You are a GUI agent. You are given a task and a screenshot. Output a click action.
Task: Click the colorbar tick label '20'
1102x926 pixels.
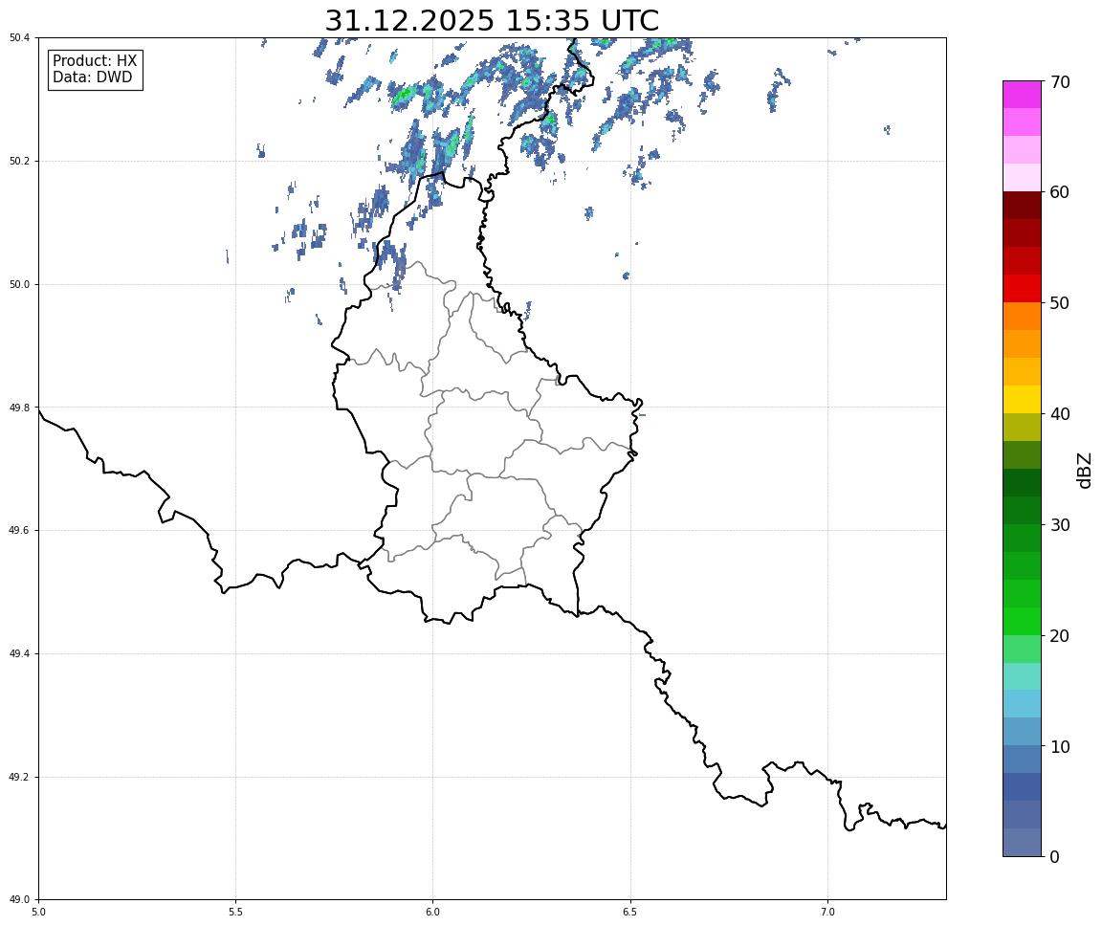(x=1060, y=636)
